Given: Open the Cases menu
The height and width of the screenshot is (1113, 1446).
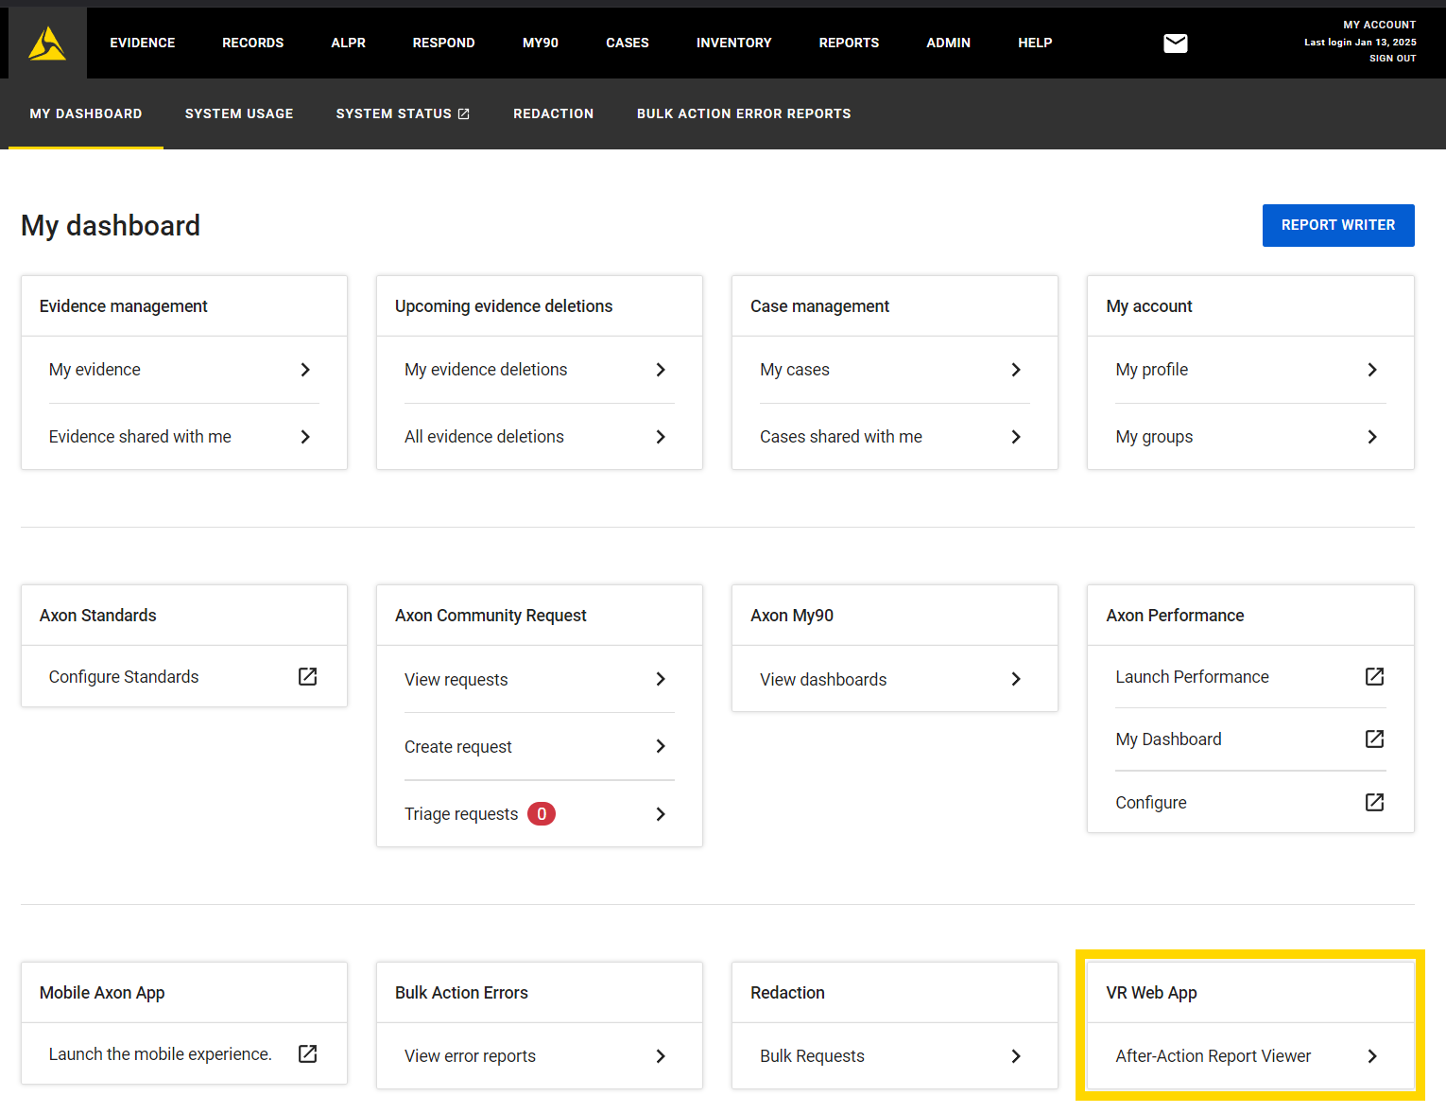Looking at the screenshot, I should coord(628,43).
